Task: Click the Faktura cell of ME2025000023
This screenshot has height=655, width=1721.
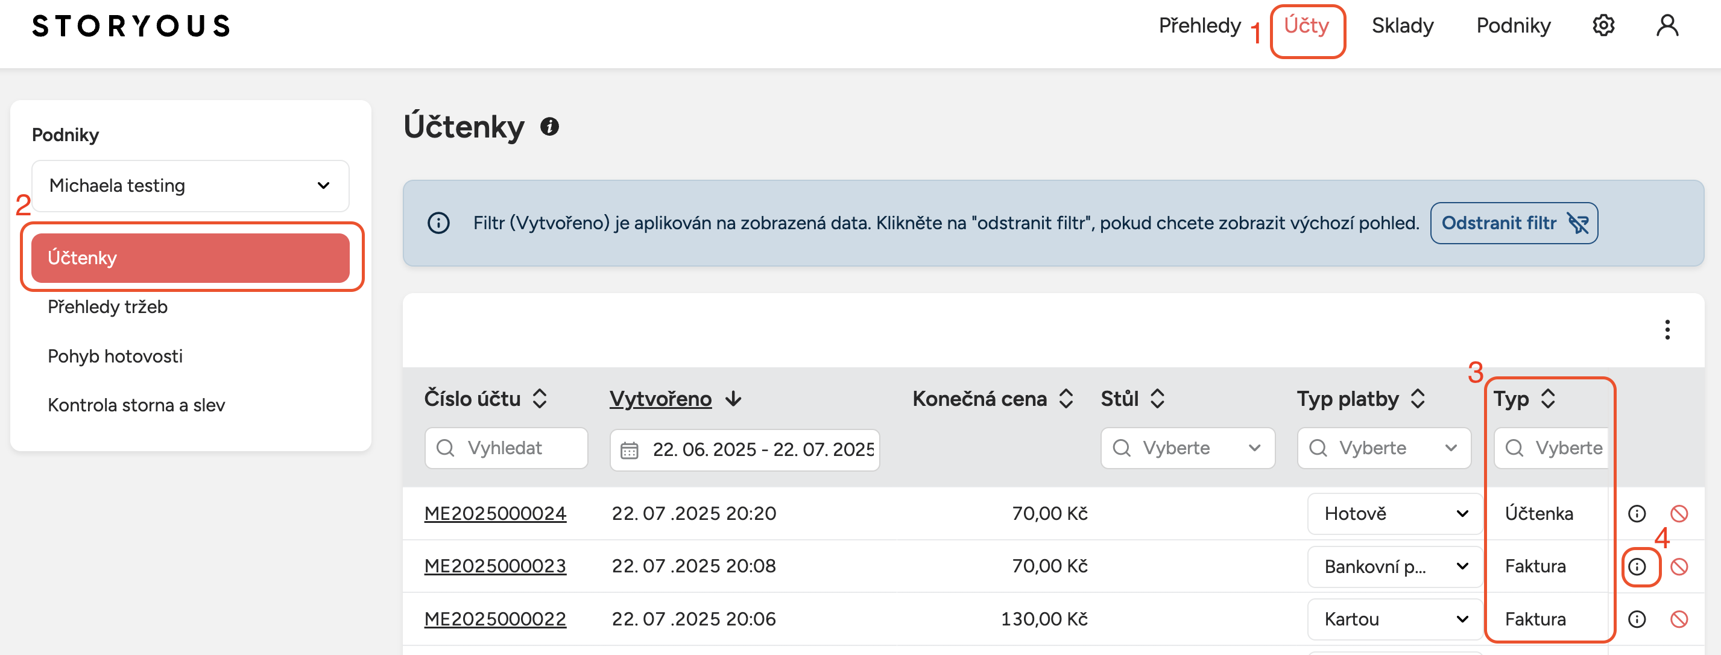Action: coord(1535,566)
